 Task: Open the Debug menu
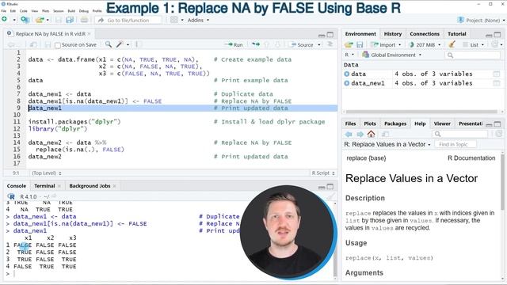click(84, 10)
